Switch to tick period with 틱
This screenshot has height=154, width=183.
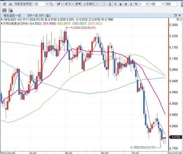coord(136,4)
